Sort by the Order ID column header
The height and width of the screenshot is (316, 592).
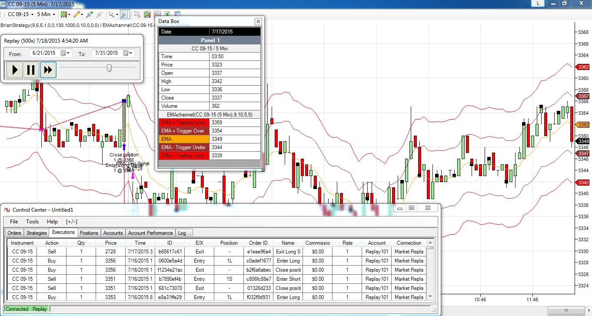[x=258, y=243]
